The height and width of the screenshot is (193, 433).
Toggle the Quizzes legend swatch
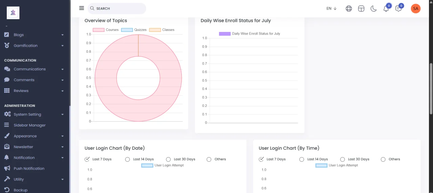pos(127,30)
